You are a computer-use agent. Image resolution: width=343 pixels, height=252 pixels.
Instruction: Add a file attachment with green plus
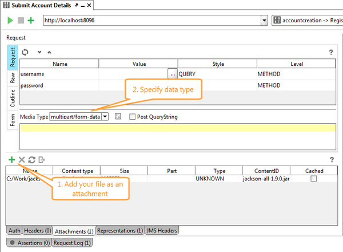pyautogui.click(x=11, y=160)
